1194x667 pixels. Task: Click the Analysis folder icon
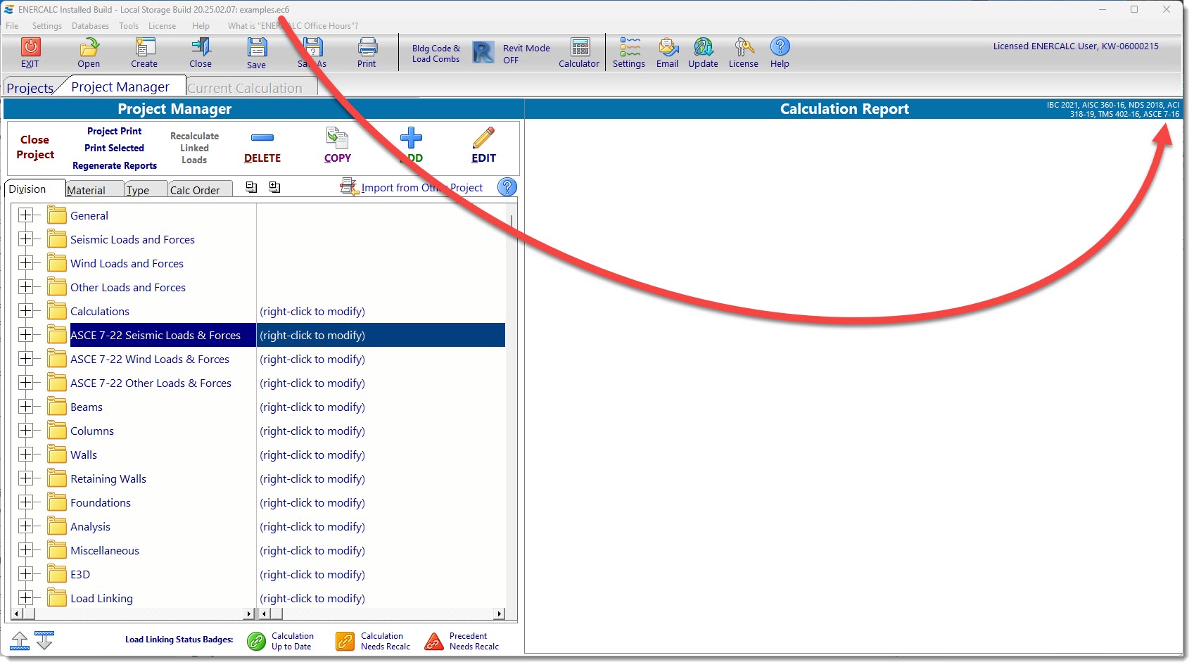point(57,526)
